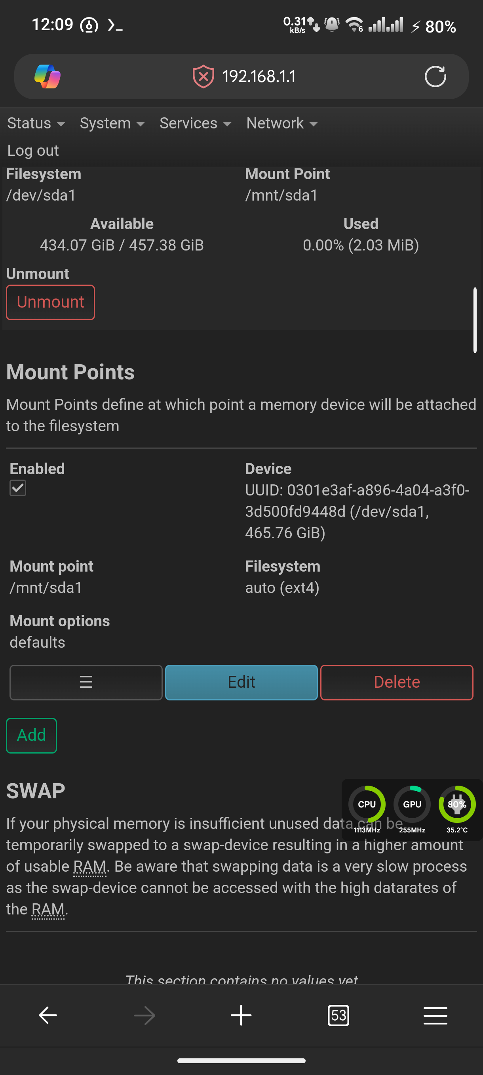This screenshot has width=483, height=1075.
Task: Tap the GPU monitor gauge overlay
Action: [x=412, y=808]
